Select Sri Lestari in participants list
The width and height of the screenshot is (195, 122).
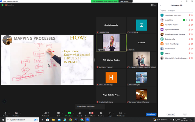(176, 58)
